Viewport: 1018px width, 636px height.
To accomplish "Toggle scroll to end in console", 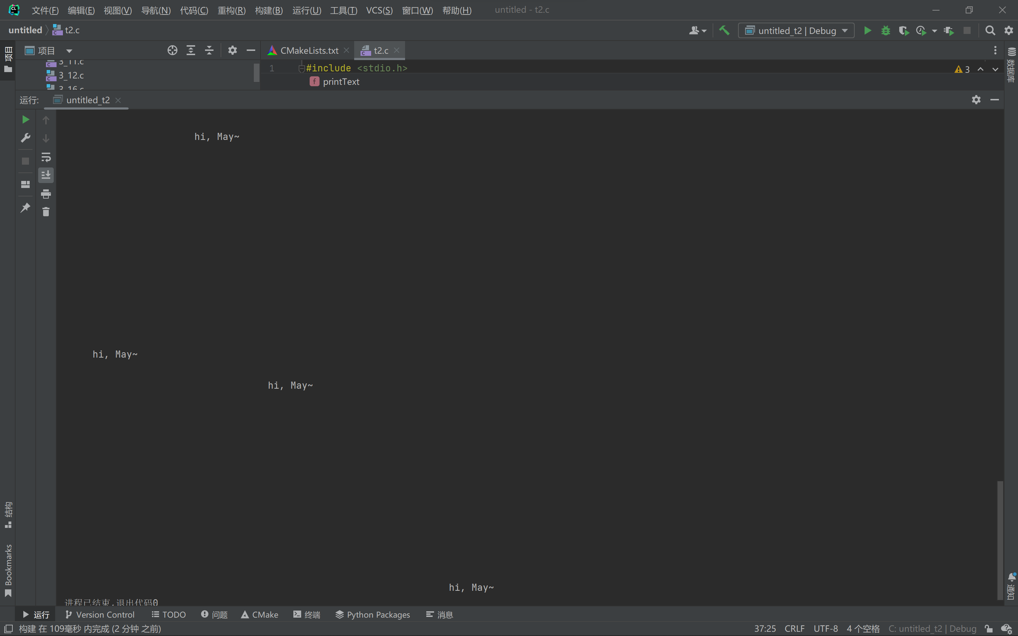I will click(46, 175).
